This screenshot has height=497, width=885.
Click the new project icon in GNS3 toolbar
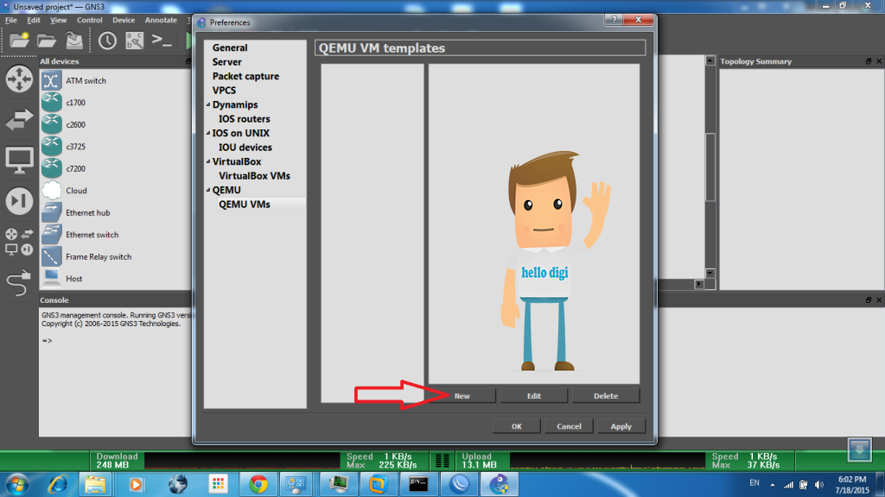point(19,41)
